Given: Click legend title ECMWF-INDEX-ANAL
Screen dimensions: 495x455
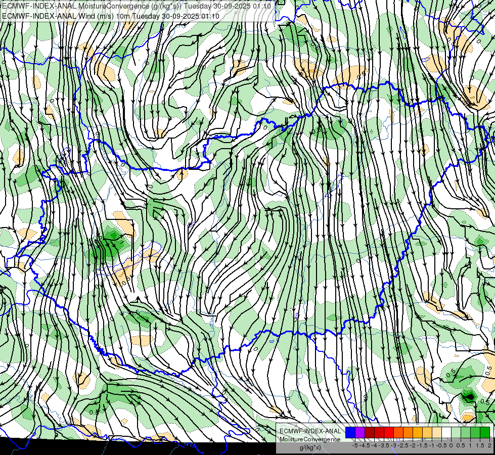Looking at the screenshot, I should 310,431.
